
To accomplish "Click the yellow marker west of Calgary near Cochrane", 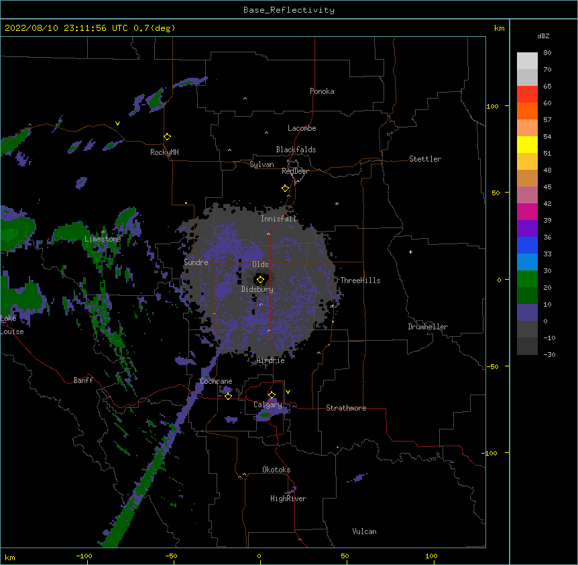I will (228, 396).
